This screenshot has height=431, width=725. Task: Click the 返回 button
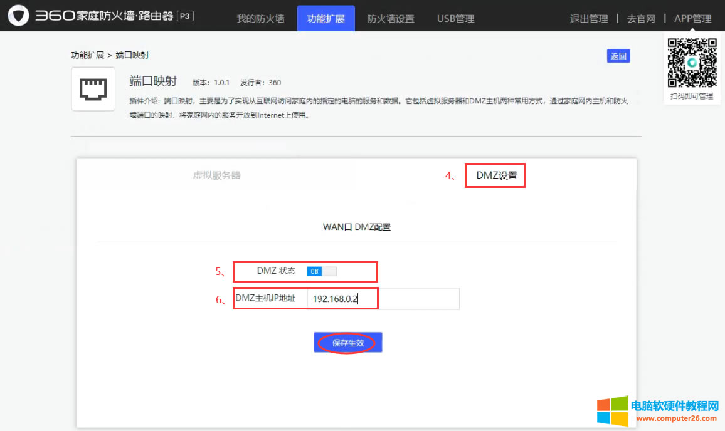tap(618, 56)
